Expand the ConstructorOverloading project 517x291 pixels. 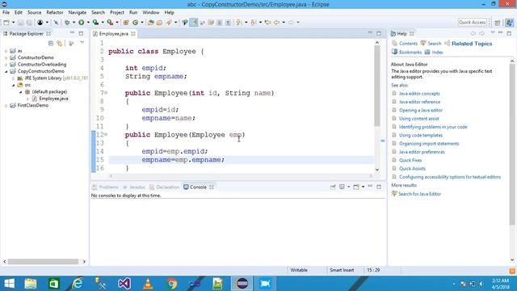[x=6, y=65]
